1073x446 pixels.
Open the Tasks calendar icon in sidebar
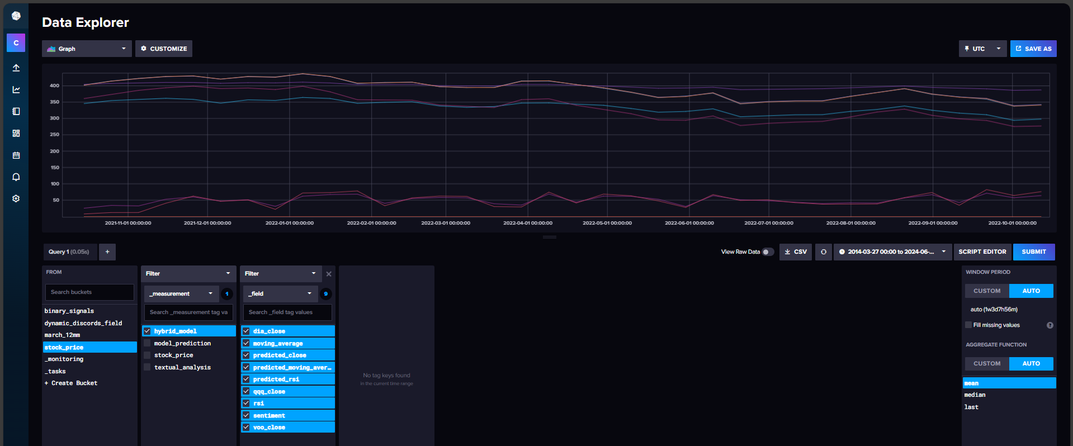pos(16,155)
